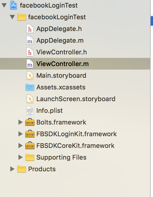Open AppDelegate.m file name
This screenshot has width=153, height=197.
coord(60,41)
